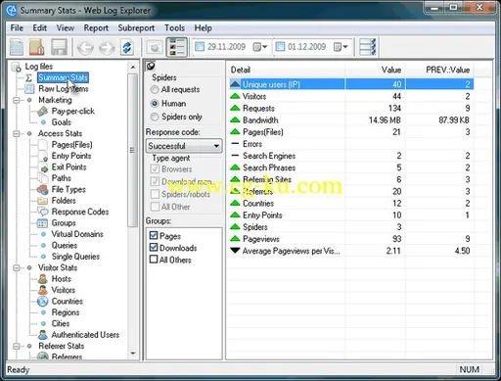Click the File Types tree icon
This screenshot has height=381, width=501.
[43, 189]
